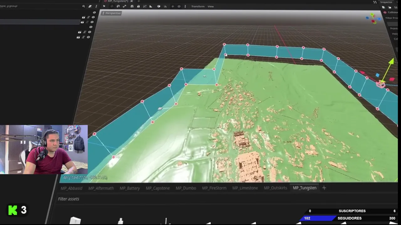
Task: Select the MP_Outskirts tab
Action: [x=275, y=188]
